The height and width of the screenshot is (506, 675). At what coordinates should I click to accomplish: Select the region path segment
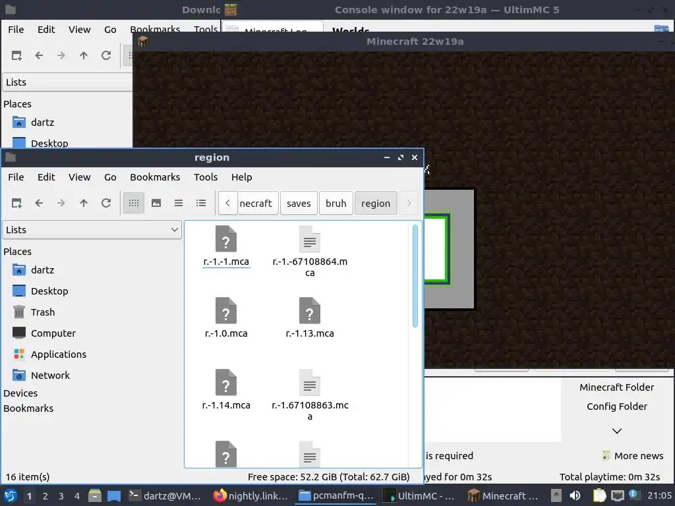pos(376,203)
